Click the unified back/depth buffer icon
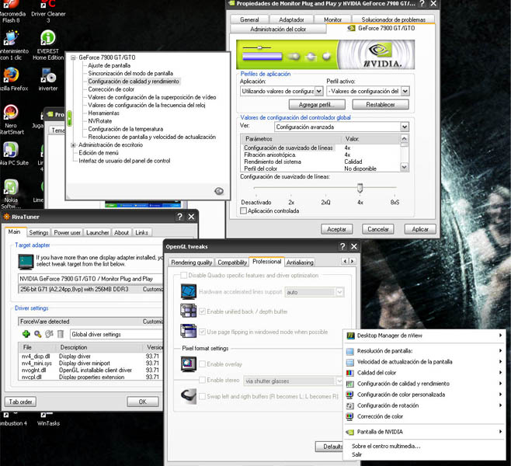511x466 pixels. [x=189, y=311]
